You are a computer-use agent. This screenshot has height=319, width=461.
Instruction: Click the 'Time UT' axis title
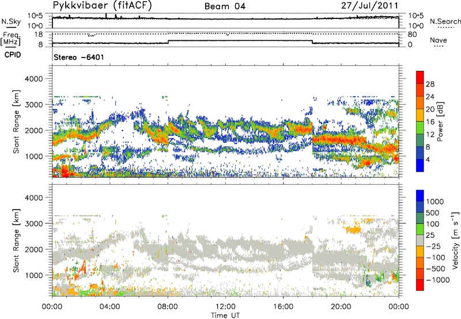click(225, 316)
